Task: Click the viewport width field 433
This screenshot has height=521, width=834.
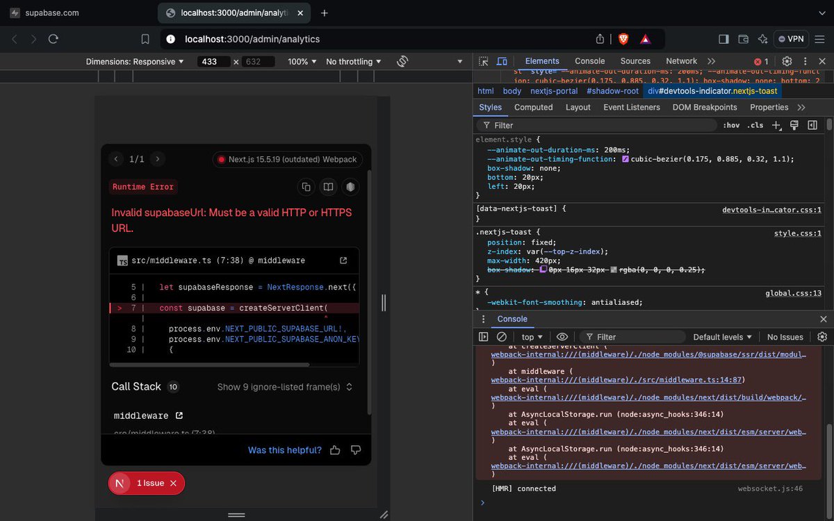Action: click(213, 61)
